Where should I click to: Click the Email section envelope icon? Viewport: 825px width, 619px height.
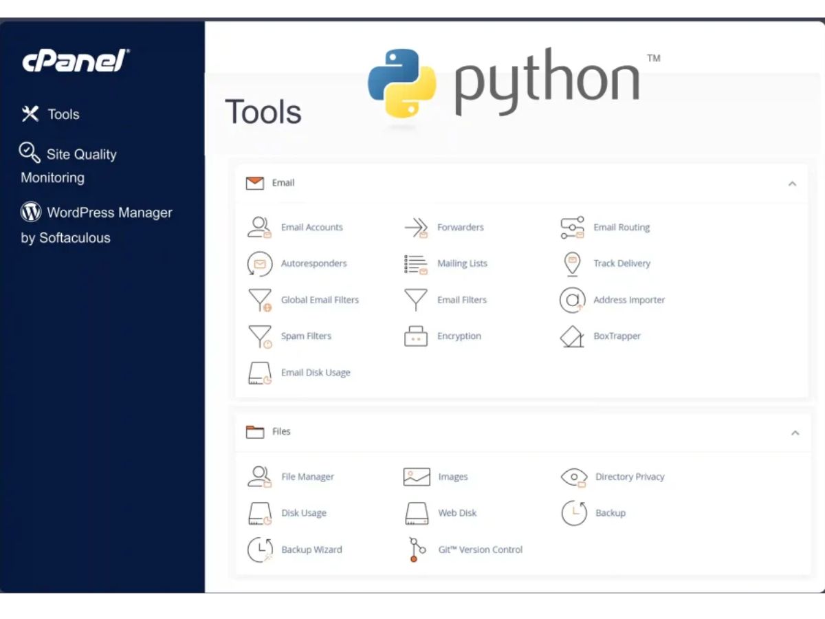click(x=255, y=183)
